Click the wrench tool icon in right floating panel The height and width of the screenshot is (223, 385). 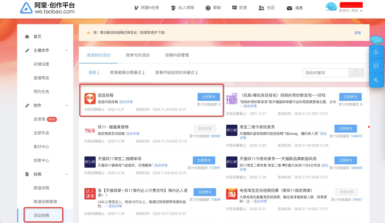point(376,80)
